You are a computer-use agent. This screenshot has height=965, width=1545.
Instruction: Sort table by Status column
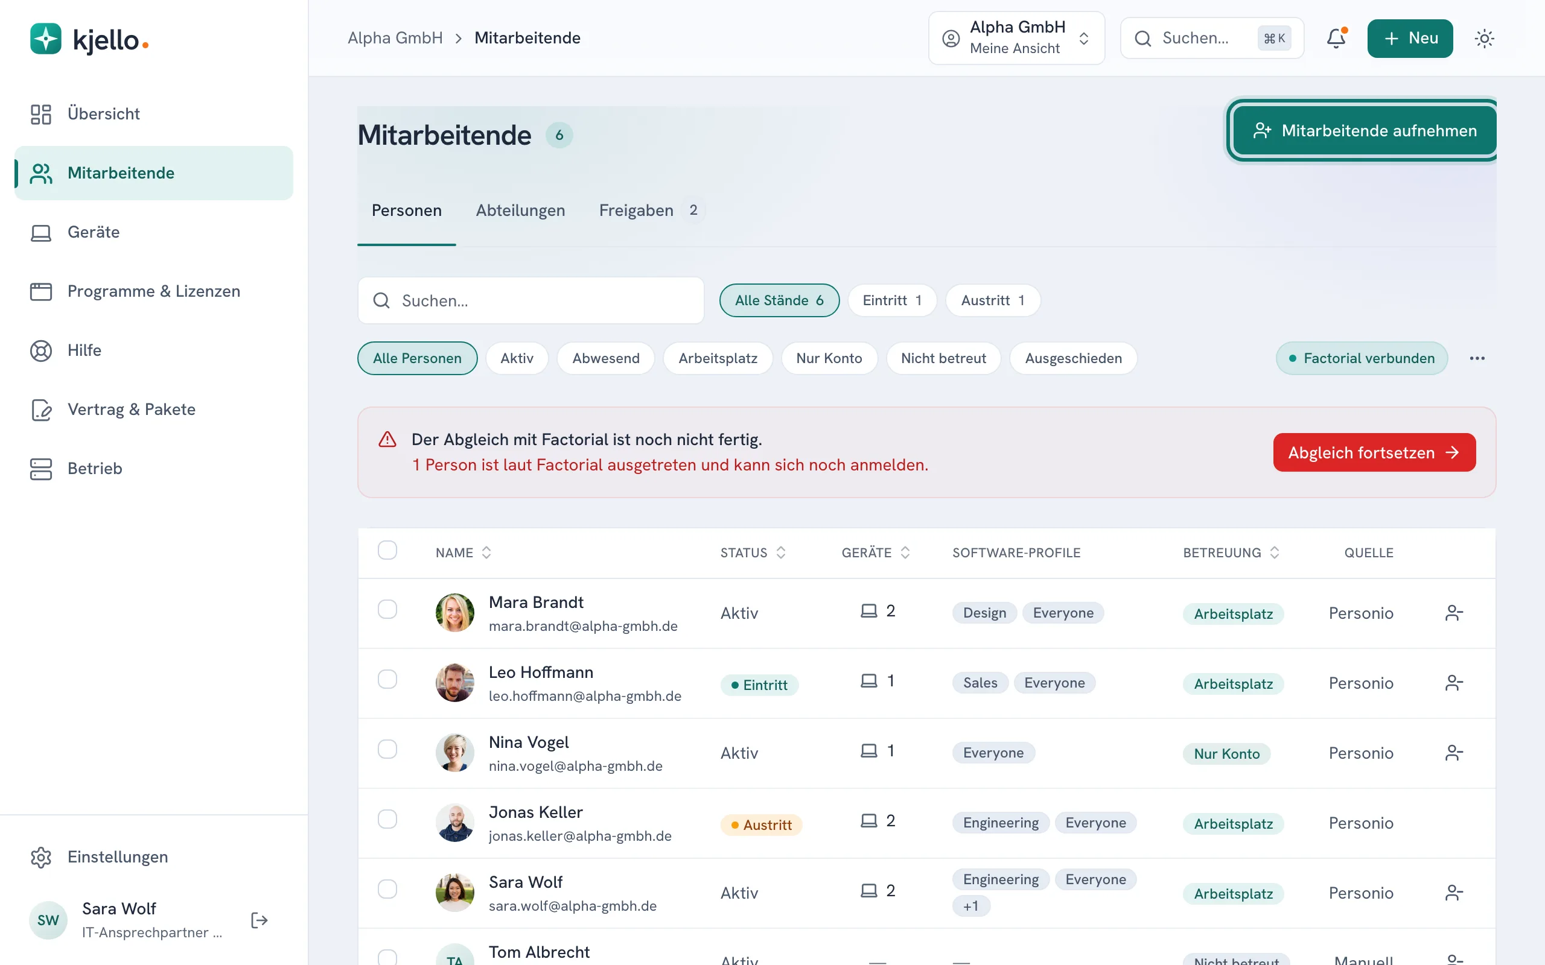pos(753,552)
